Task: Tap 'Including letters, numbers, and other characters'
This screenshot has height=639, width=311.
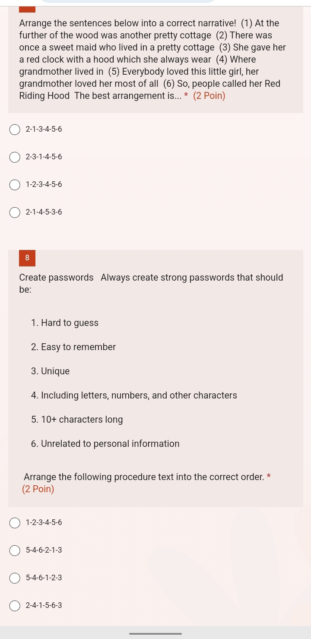Action: [134, 395]
